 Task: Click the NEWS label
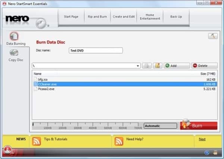pos(21,139)
